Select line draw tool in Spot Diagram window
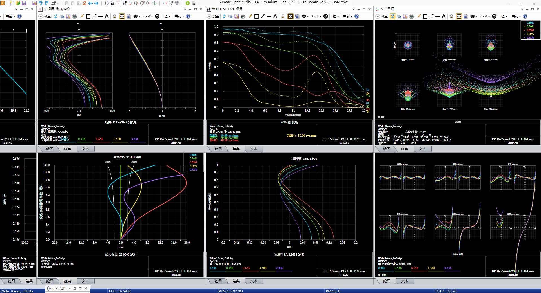The image size is (541, 293). pyautogui.click(x=438, y=16)
